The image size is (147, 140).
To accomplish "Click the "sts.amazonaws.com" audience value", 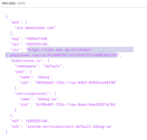I will pyautogui.click(x=35, y=28).
